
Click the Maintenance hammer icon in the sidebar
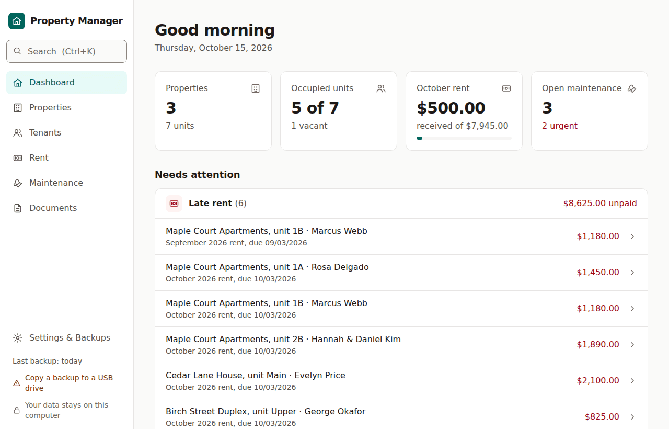(x=18, y=183)
